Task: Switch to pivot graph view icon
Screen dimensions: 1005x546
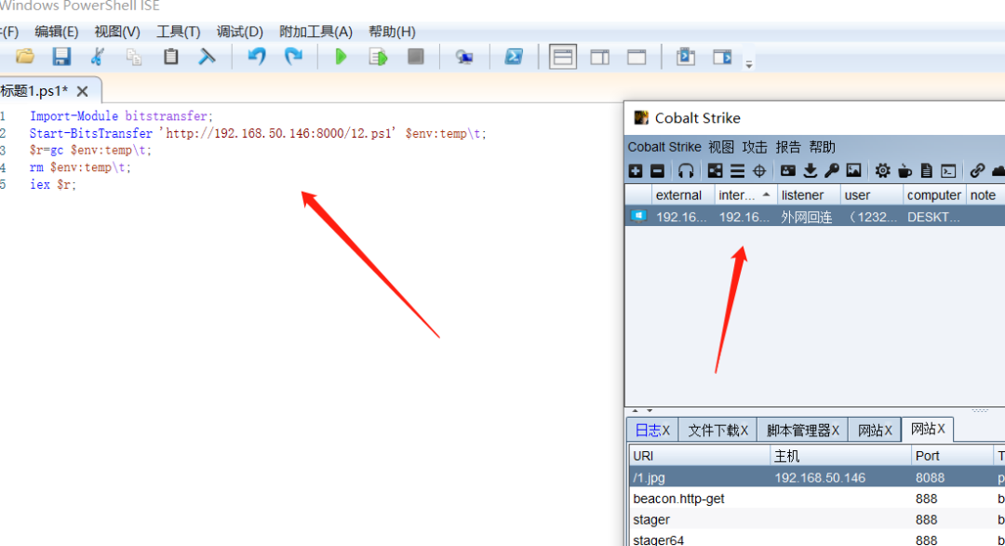Action: (715, 170)
